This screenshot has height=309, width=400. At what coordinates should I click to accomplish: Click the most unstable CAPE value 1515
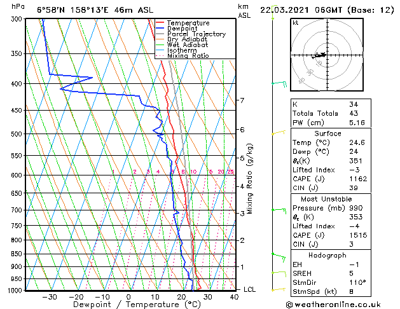click(x=358, y=235)
